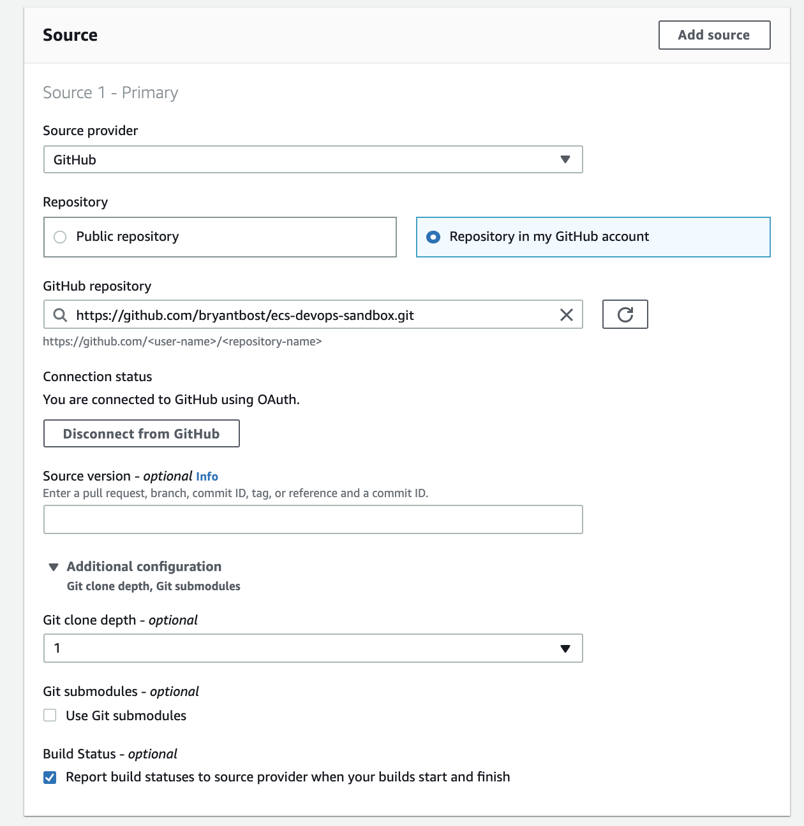Image resolution: width=804 pixels, height=826 pixels.
Task: Click the highlighted Repository in my GitHub account card
Action: pyautogui.click(x=592, y=236)
